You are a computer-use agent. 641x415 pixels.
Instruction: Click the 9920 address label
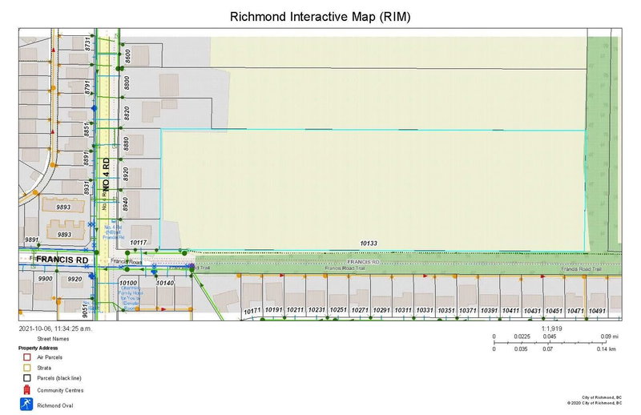75,279
